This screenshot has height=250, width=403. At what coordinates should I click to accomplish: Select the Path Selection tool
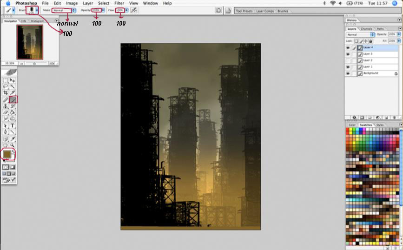6,125
